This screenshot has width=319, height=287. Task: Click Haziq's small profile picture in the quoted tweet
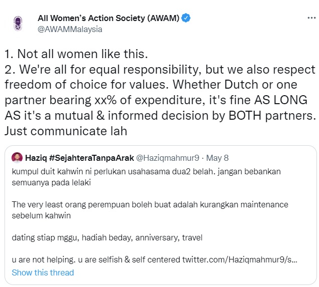(17, 158)
